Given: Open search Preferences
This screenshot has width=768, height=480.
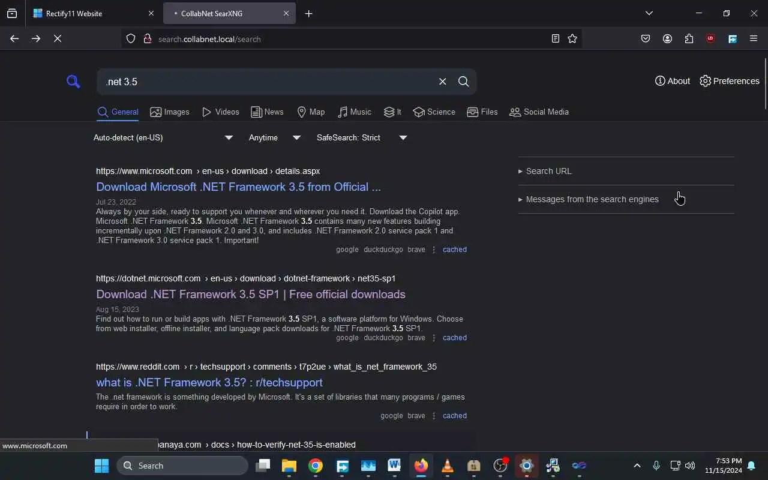Looking at the screenshot, I should pyautogui.click(x=730, y=81).
